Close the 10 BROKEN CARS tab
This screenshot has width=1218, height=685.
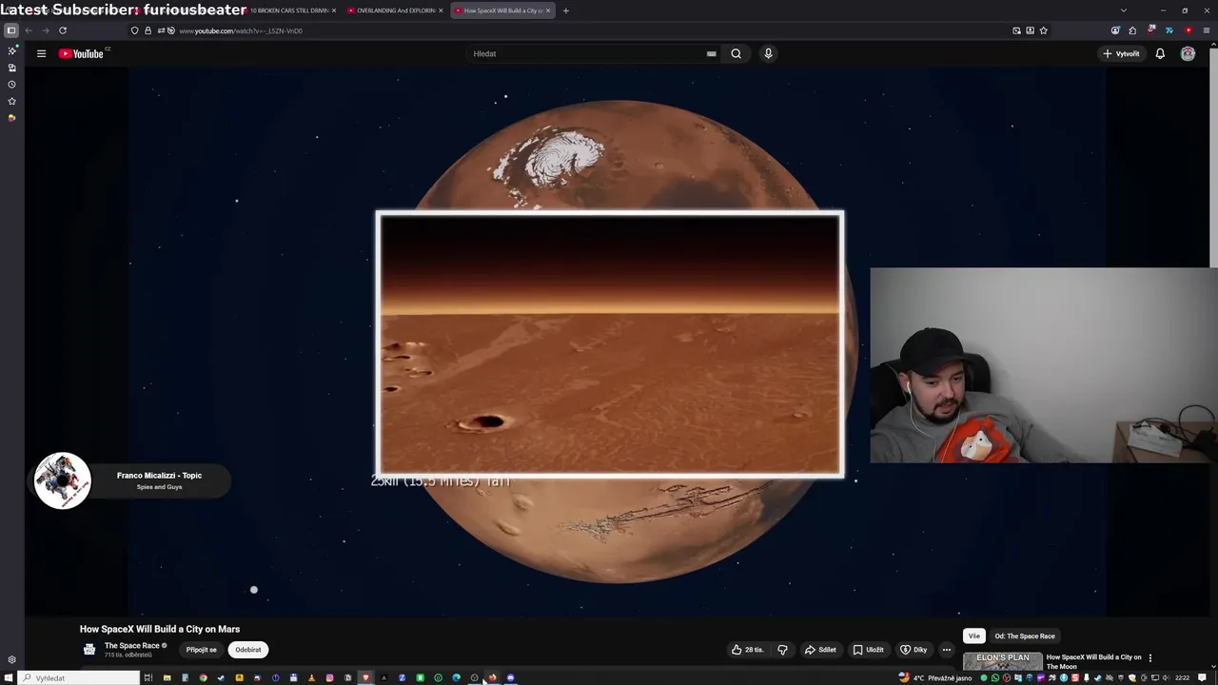[x=334, y=10]
